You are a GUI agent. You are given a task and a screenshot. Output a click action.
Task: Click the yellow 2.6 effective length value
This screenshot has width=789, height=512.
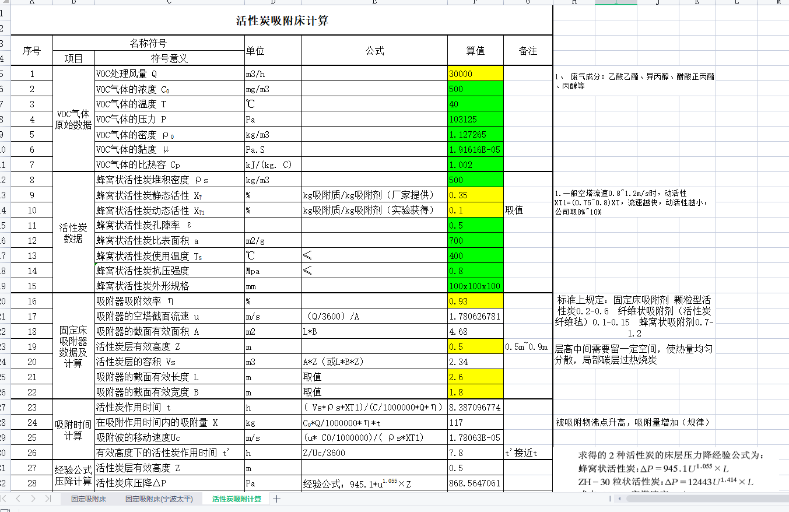(x=475, y=377)
